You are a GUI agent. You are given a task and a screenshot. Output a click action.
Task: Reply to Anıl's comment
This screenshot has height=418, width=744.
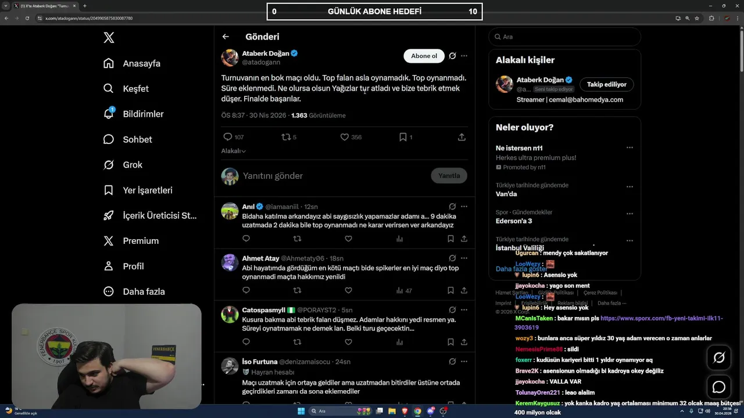point(246,239)
